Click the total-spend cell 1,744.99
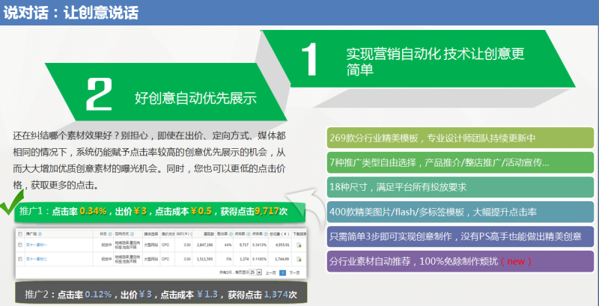599x306 pixels. (282, 259)
